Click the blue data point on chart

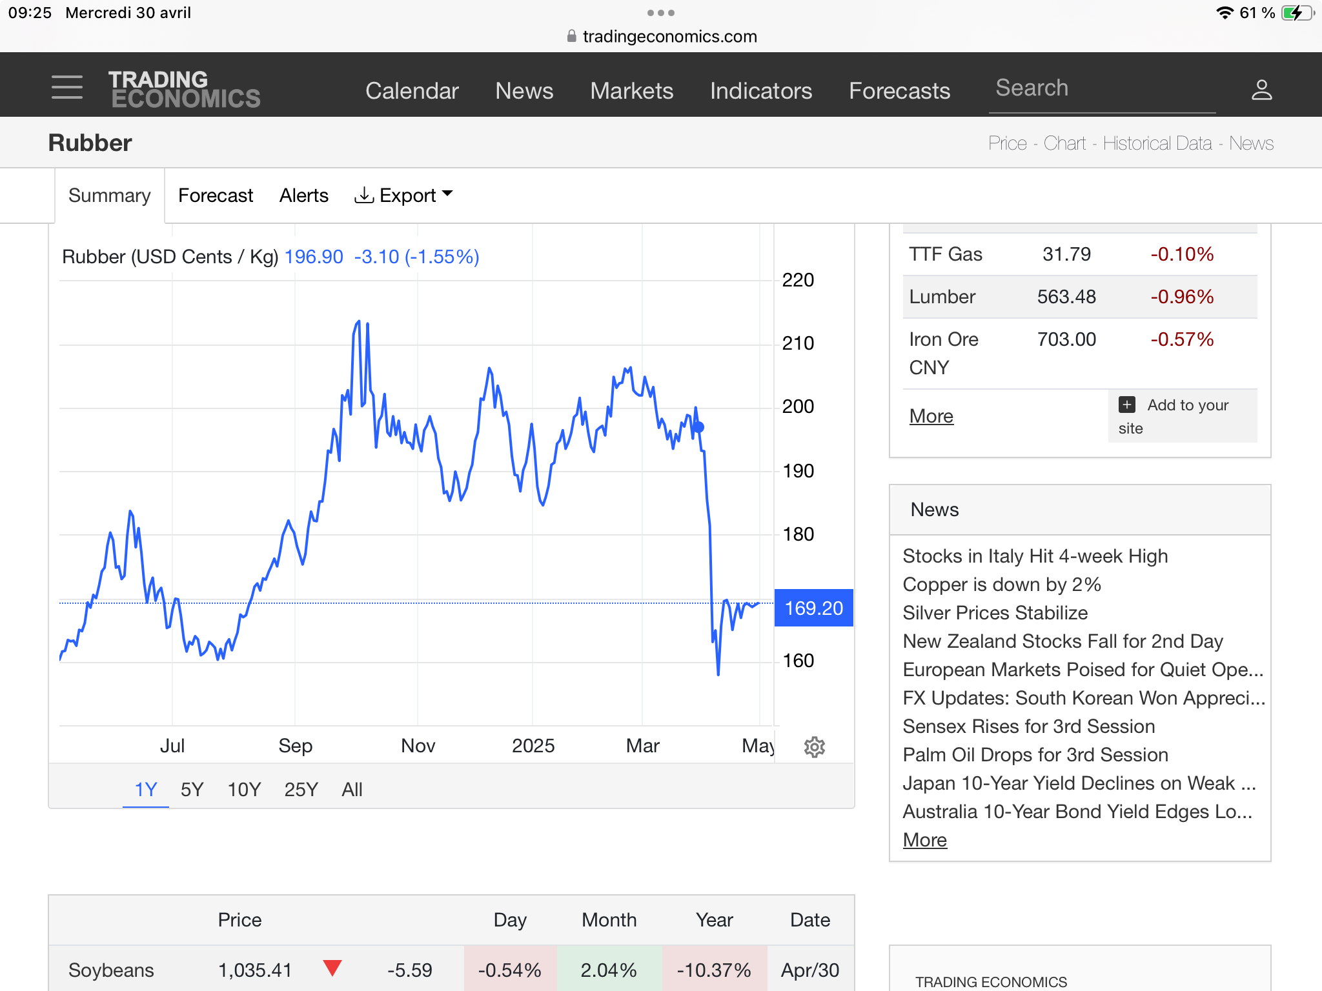698,427
